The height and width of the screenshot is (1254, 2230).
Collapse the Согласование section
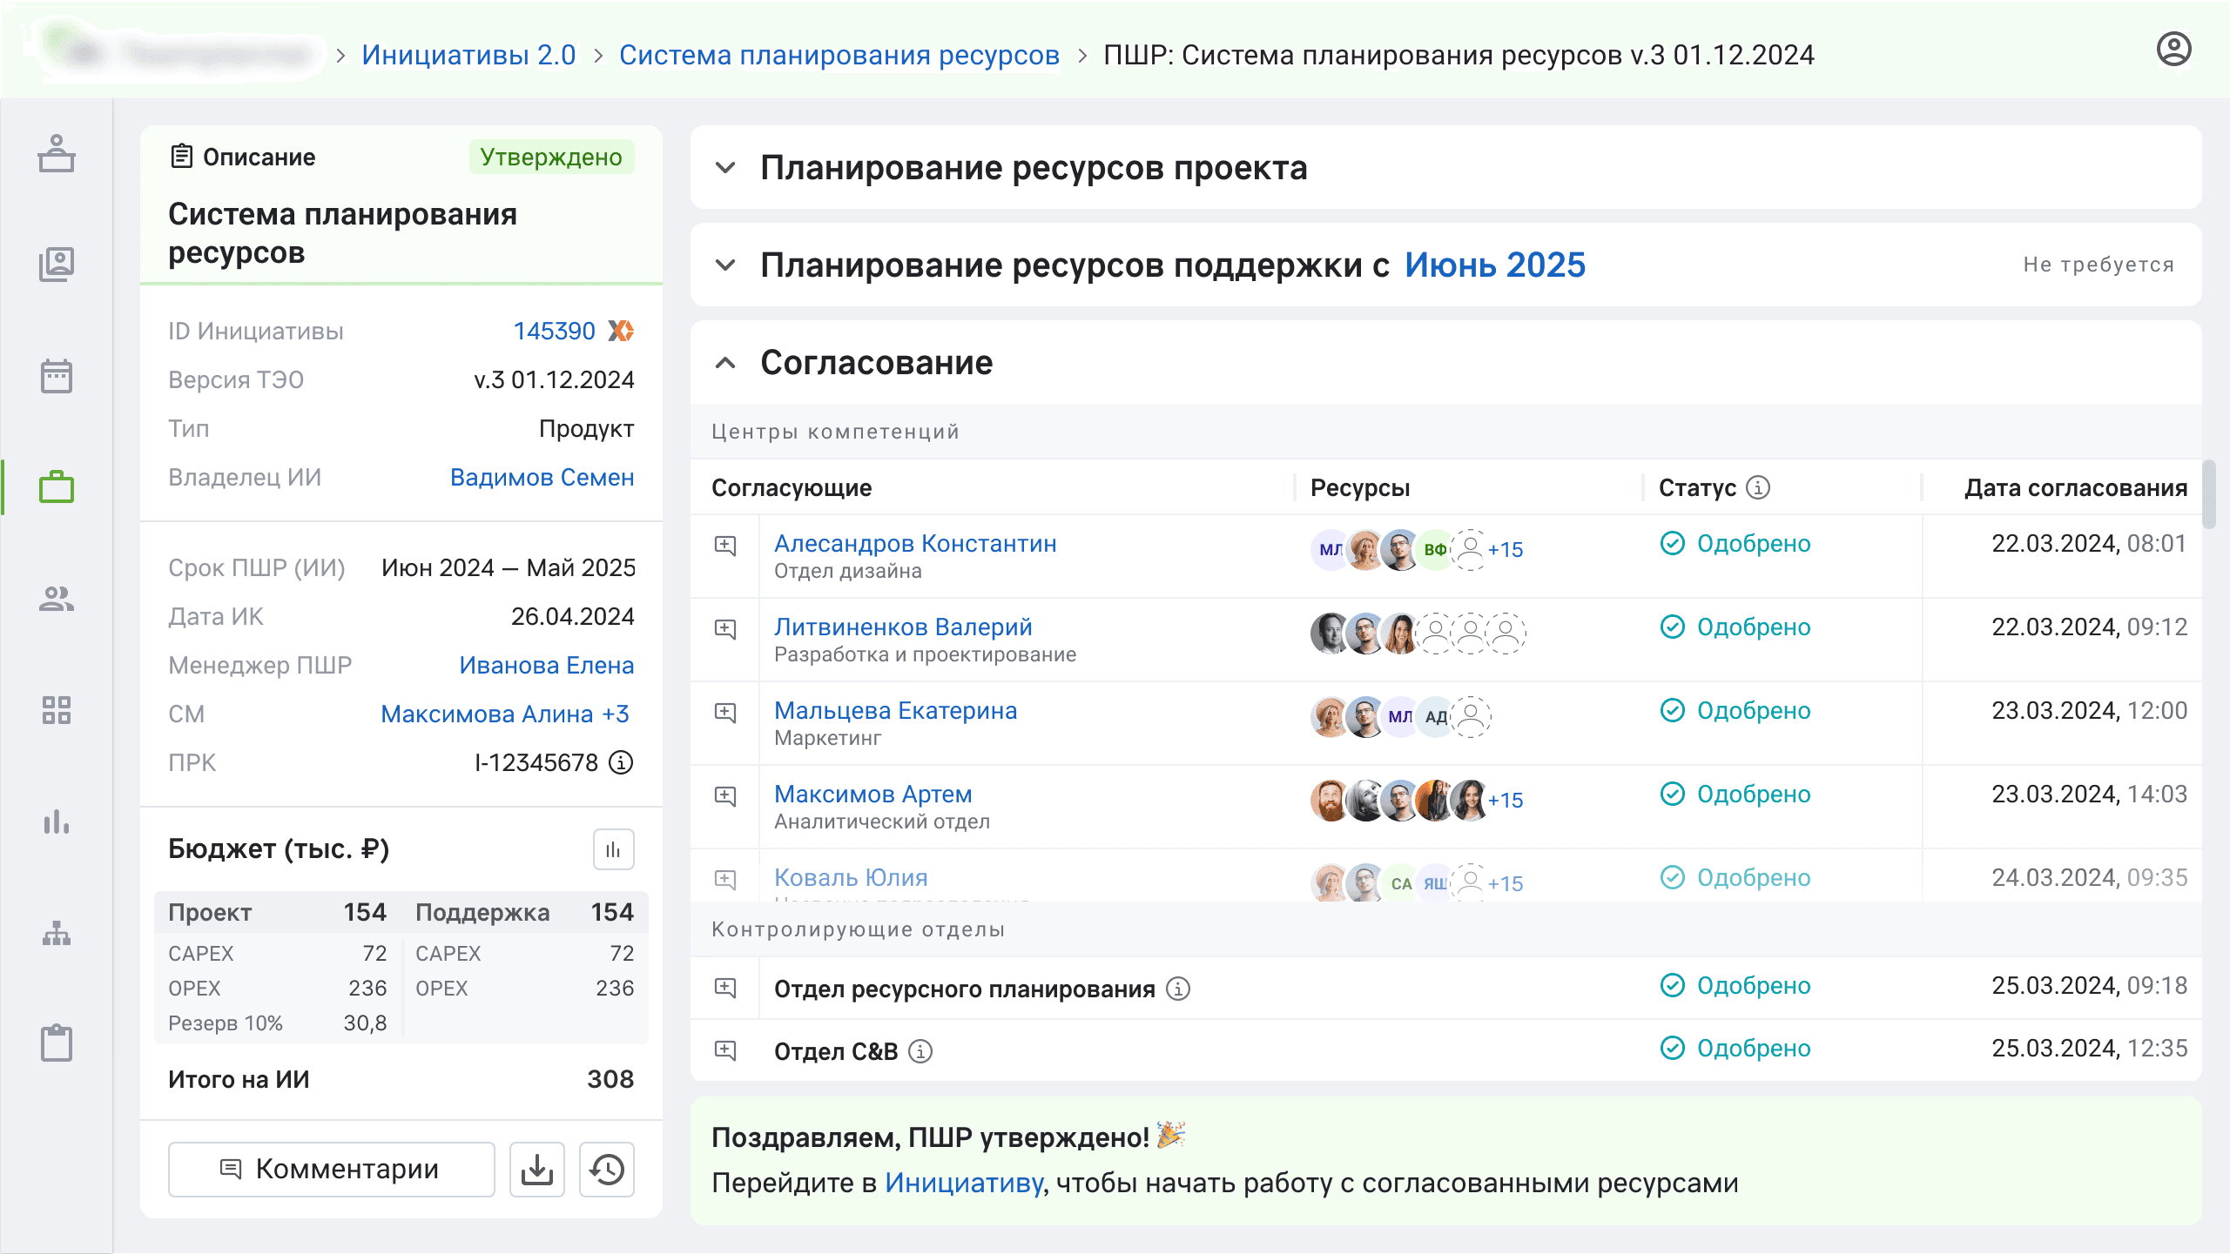pyautogui.click(x=725, y=362)
